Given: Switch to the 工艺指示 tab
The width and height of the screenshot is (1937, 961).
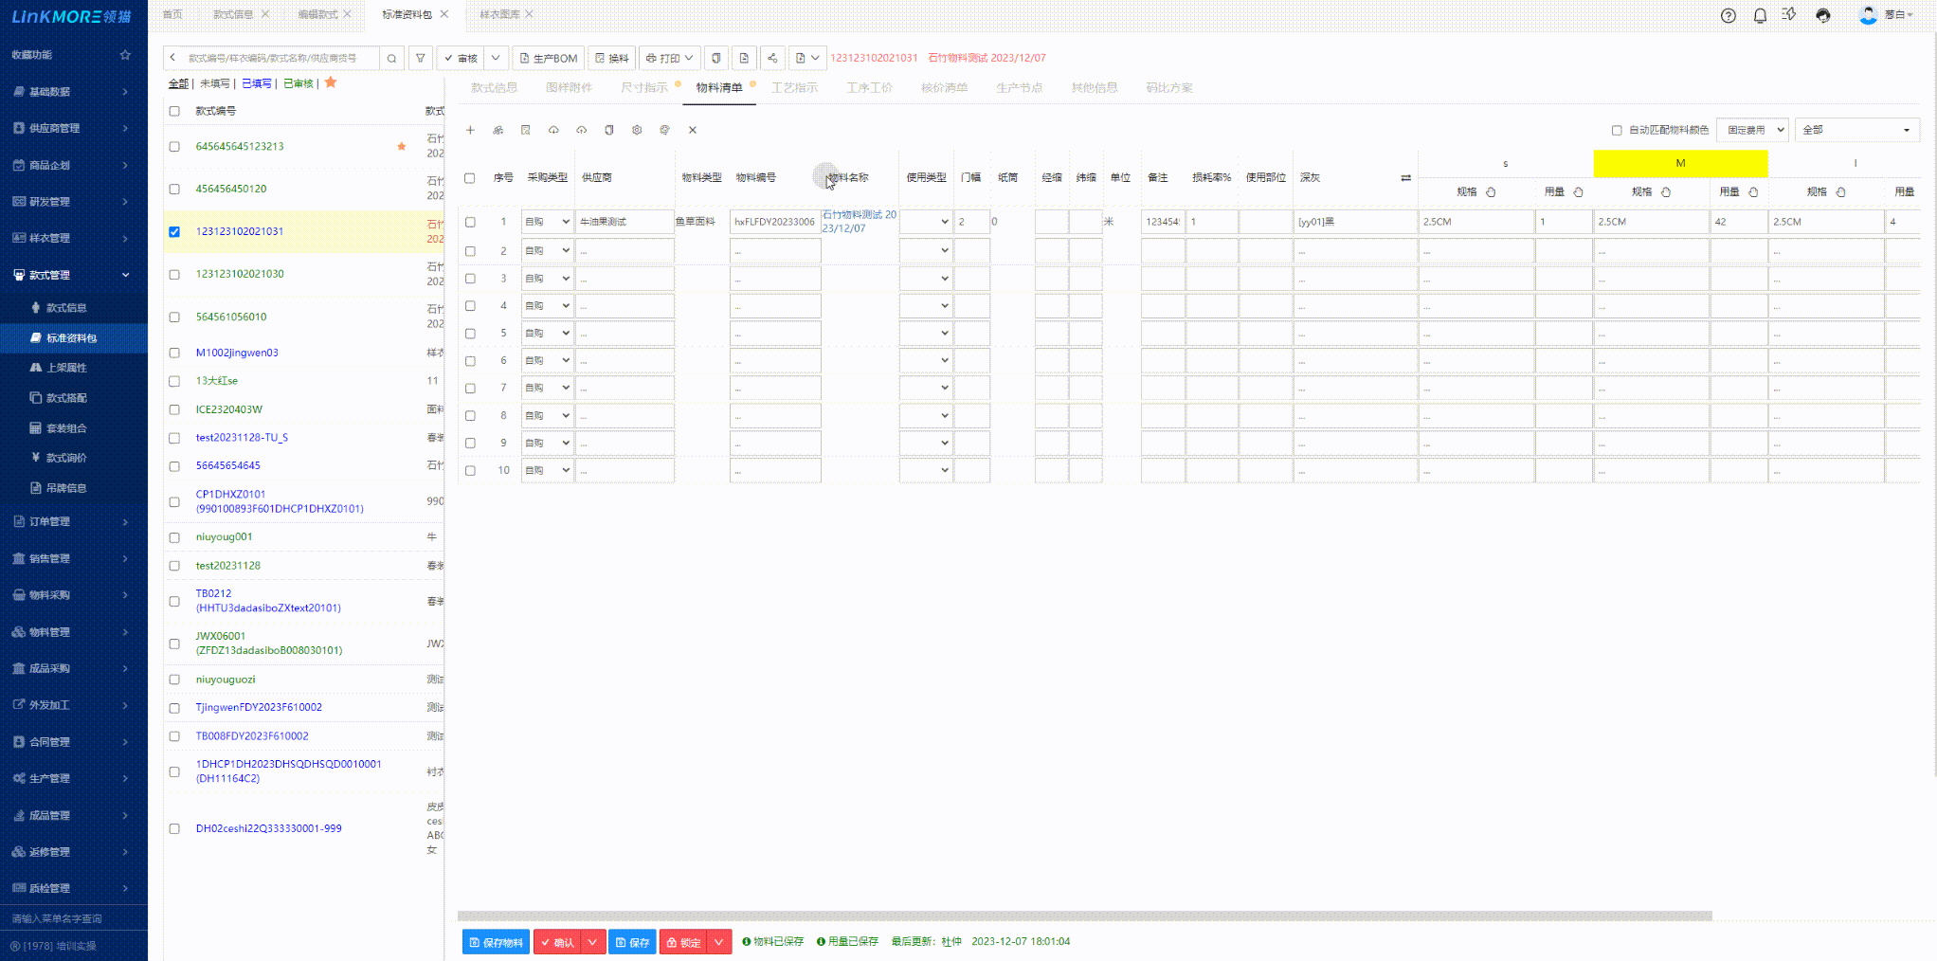Looking at the screenshot, I should (794, 87).
